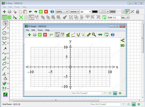Select the Ellipse tool in left toolbox
The height and width of the screenshot is (107, 145).
coord(4,64)
